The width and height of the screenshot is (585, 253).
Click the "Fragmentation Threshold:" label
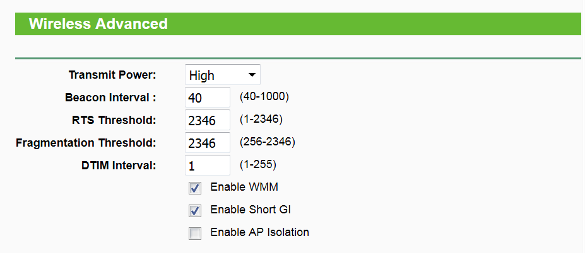[x=86, y=143]
